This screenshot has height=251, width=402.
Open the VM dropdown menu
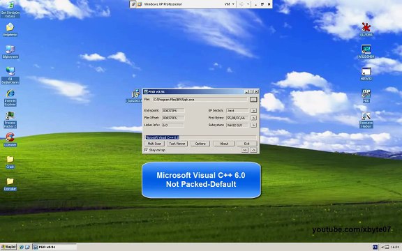[230, 4]
